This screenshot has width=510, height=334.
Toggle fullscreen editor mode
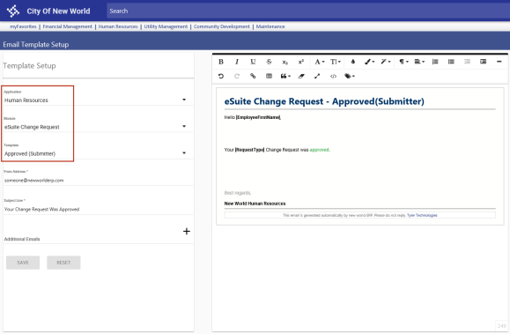[317, 76]
